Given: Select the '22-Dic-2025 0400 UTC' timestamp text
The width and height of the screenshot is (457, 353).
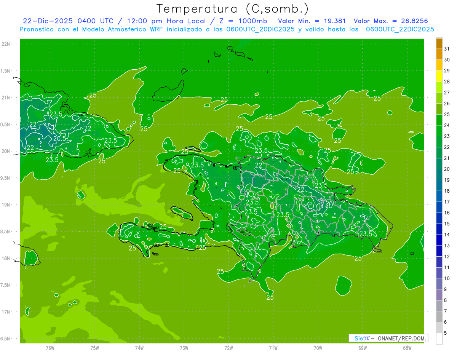Looking at the screenshot, I should (x=67, y=21).
